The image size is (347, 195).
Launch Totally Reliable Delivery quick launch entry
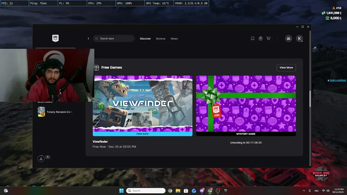(x=56, y=112)
